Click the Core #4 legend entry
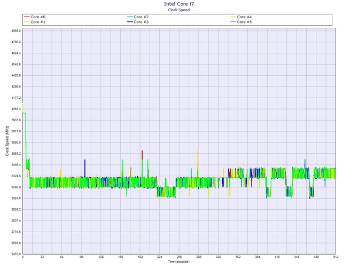358x268 pixels. coord(241,17)
